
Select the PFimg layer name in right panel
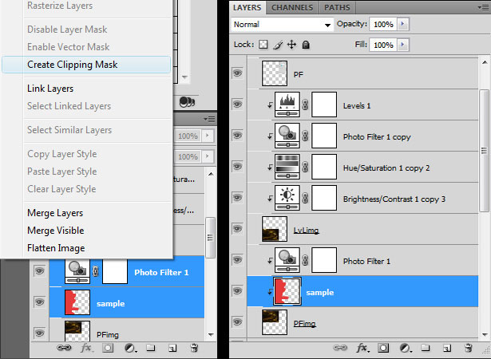point(305,323)
